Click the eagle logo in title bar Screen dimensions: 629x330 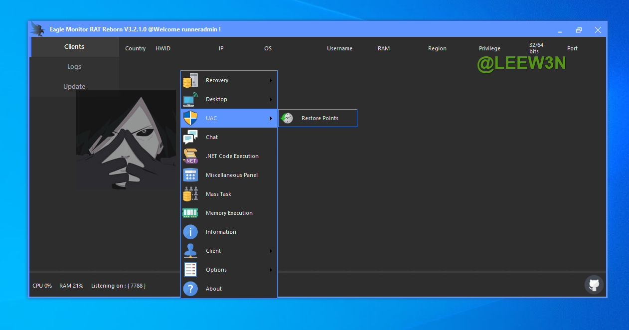(x=38, y=29)
